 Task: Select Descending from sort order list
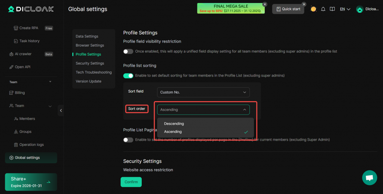click(174, 123)
